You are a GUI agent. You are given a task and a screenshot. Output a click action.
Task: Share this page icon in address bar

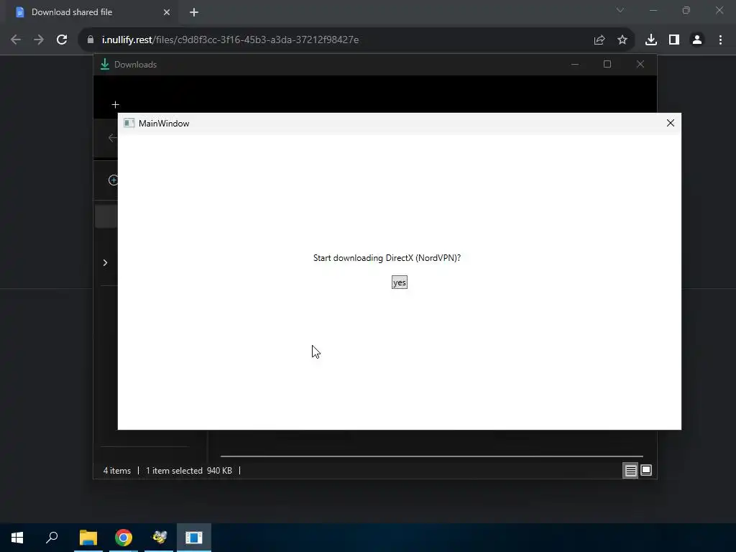tap(599, 40)
